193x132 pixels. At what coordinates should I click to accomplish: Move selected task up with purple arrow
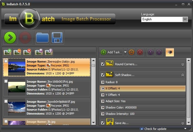150,52
